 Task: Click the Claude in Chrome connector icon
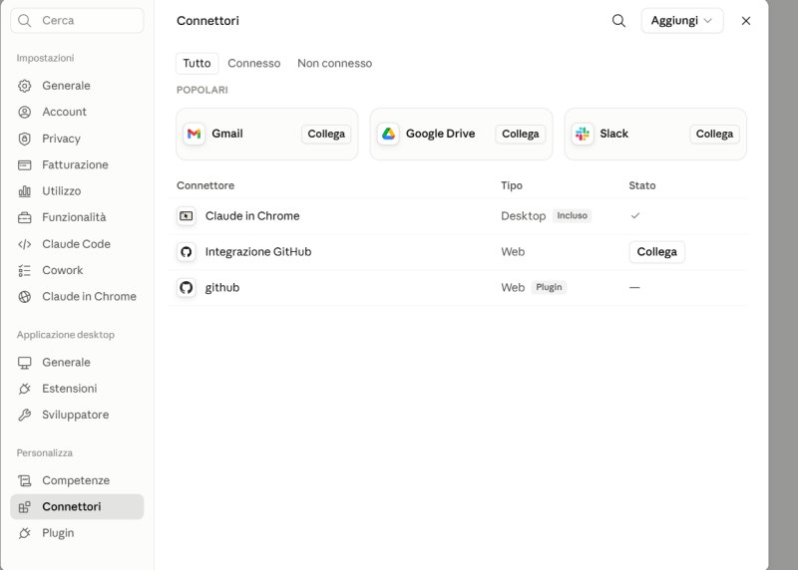[x=187, y=216]
